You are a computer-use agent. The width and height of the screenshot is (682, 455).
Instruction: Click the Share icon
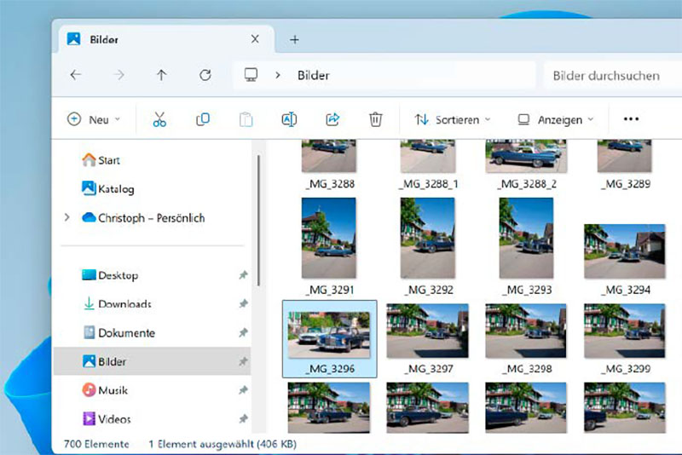332,119
